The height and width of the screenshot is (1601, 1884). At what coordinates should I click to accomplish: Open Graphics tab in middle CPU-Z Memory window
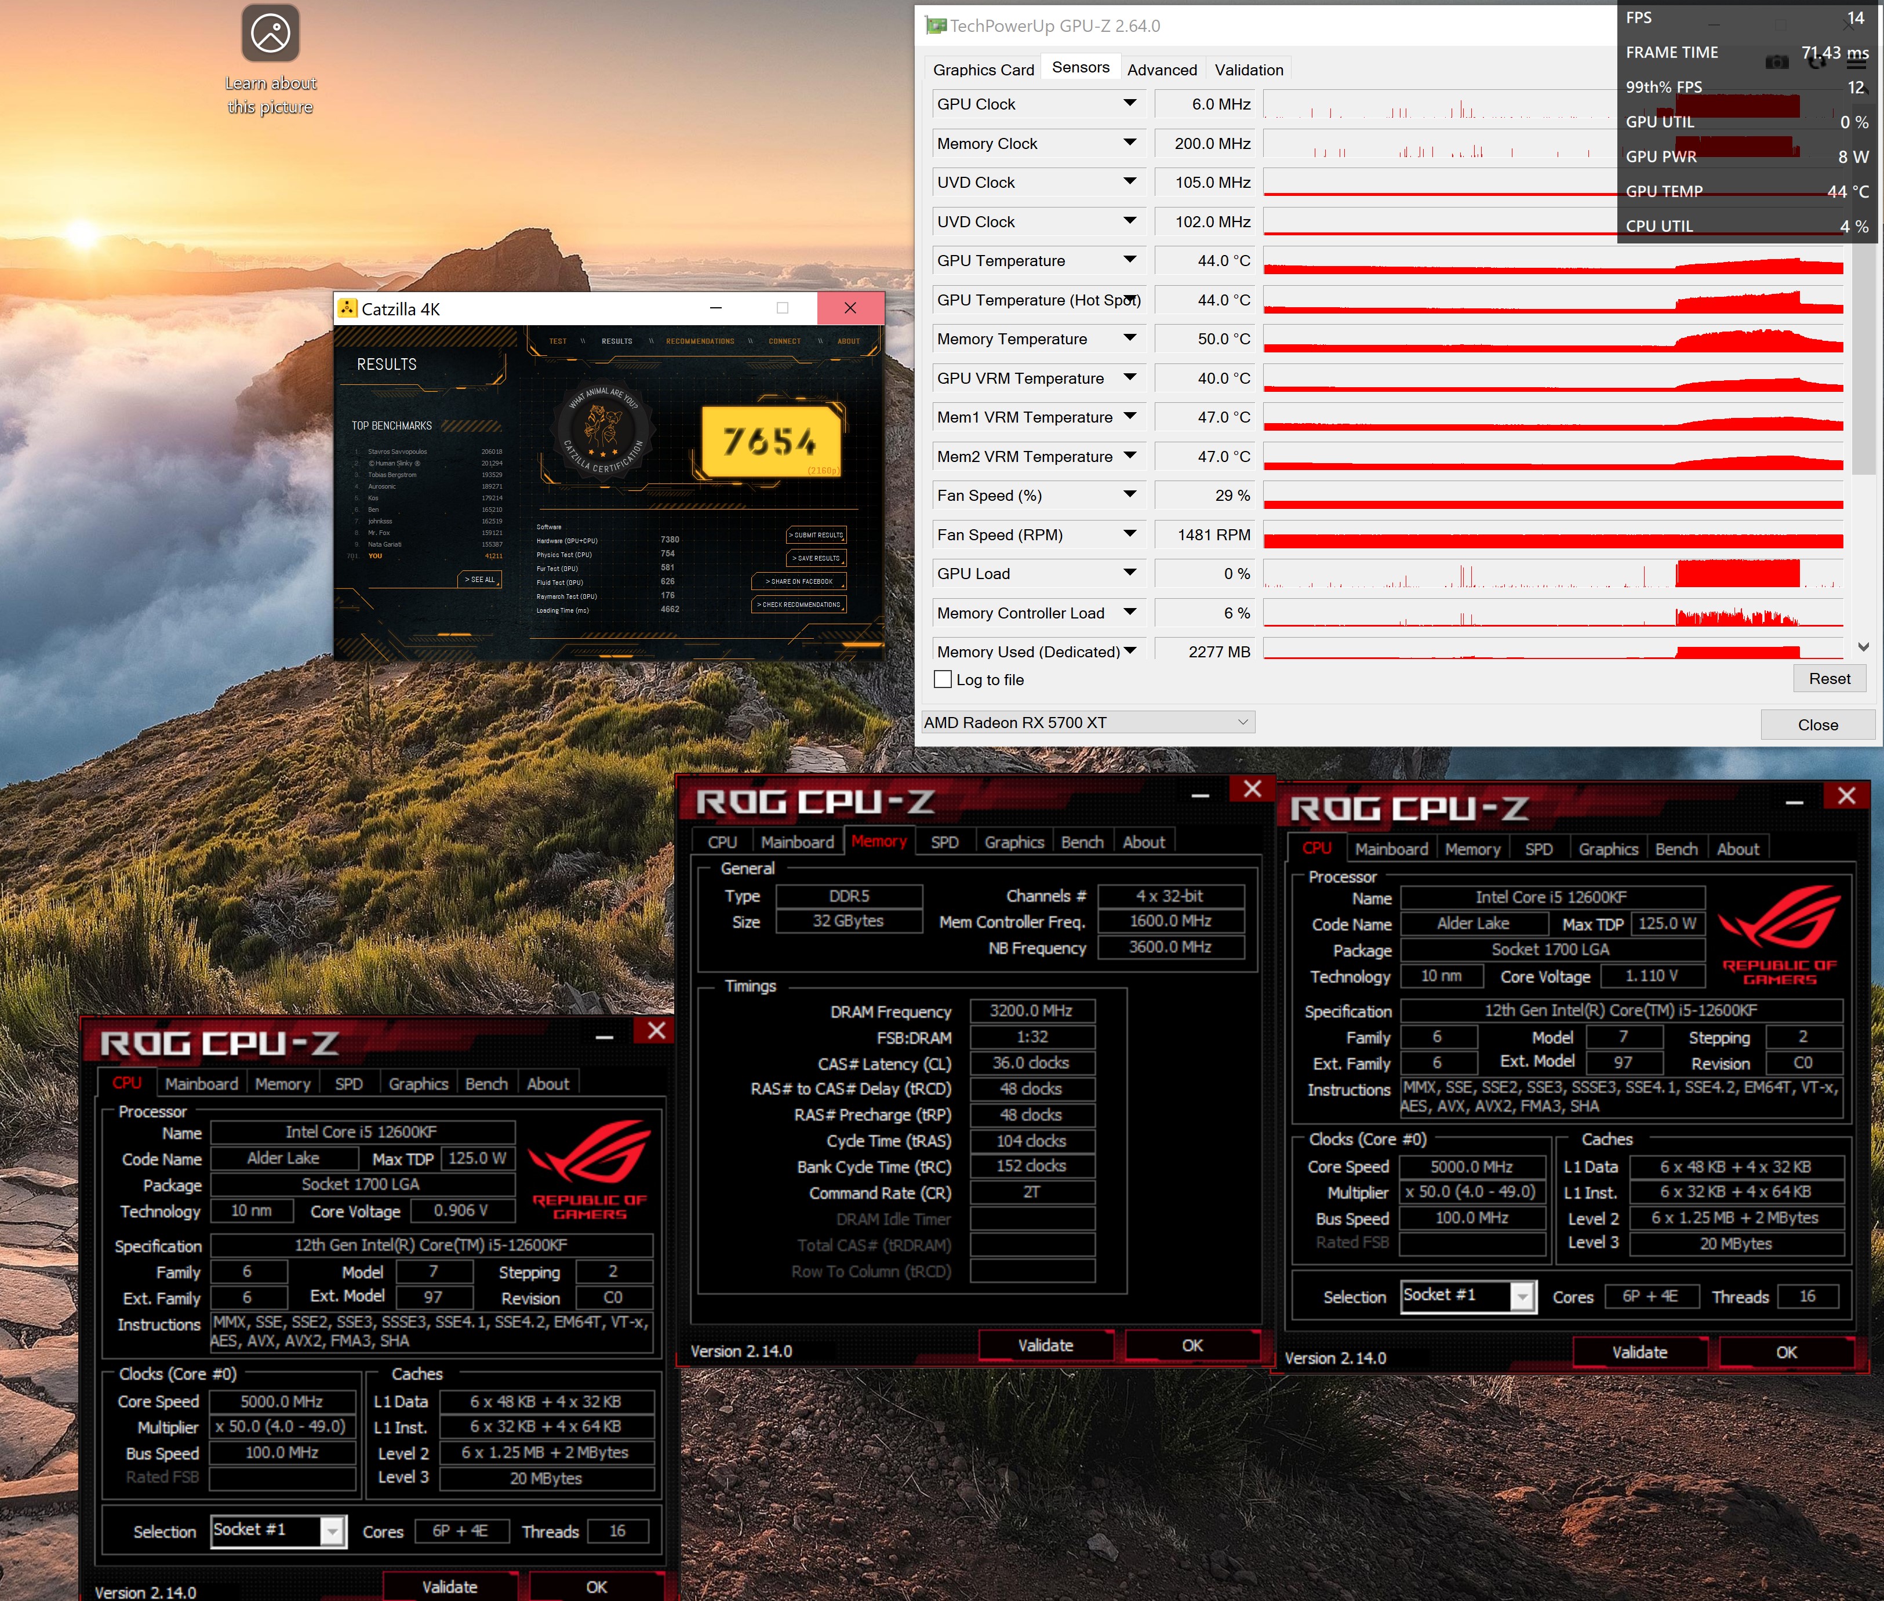coord(1014,841)
